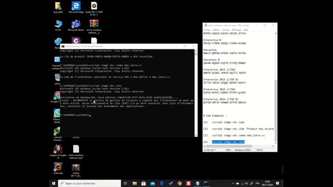
Task: Click the 100% zoom status bar entry
Action: coord(228,150)
